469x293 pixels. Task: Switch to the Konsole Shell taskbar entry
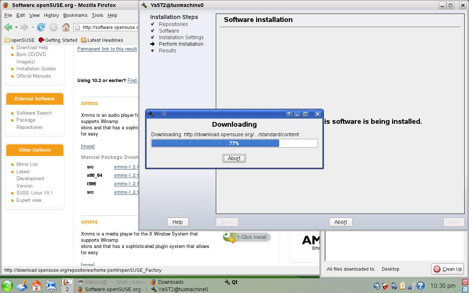[113, 282]
